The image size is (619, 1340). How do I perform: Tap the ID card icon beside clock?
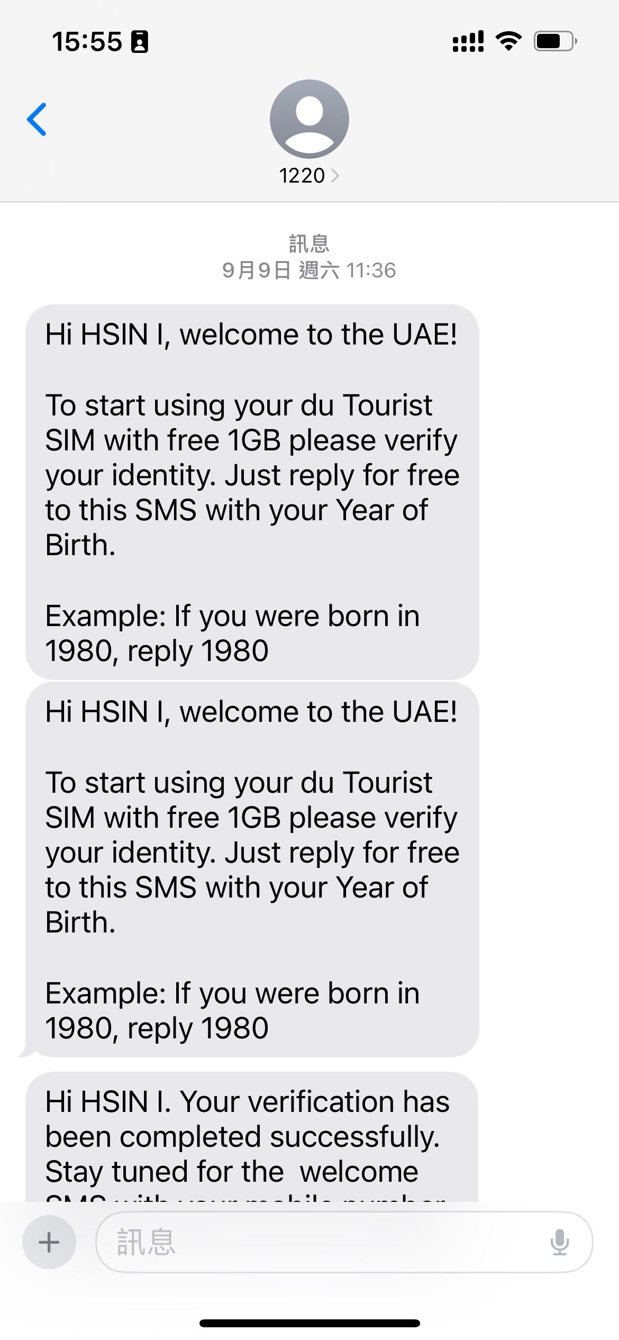pyautogui.click(x=140, y=42)
